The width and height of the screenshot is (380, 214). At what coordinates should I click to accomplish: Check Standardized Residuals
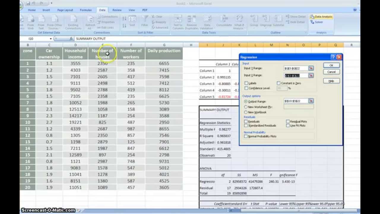click(246, 125)
